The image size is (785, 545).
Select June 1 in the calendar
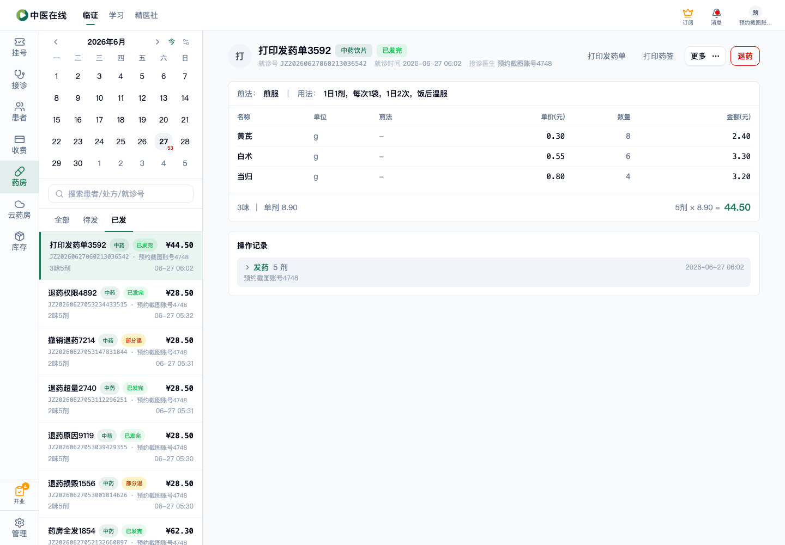pos(57,76)
